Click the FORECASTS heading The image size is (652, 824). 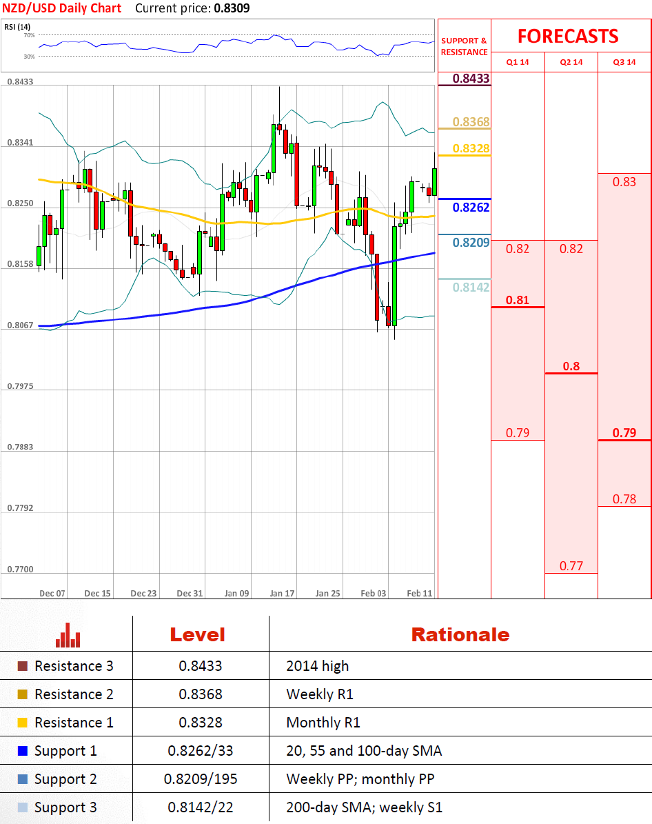click(568, 36)
